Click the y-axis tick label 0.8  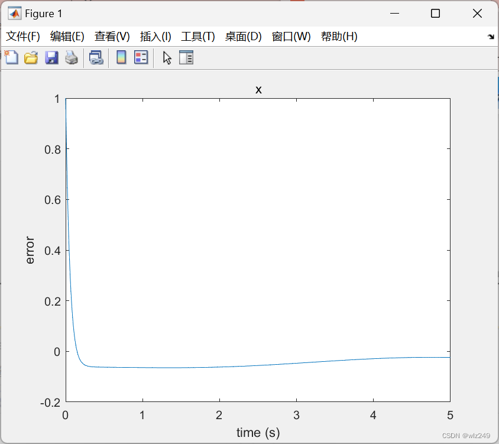click(x=53, y=150)
